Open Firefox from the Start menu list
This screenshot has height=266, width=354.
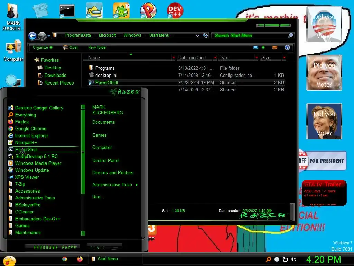tap(22, 122)
